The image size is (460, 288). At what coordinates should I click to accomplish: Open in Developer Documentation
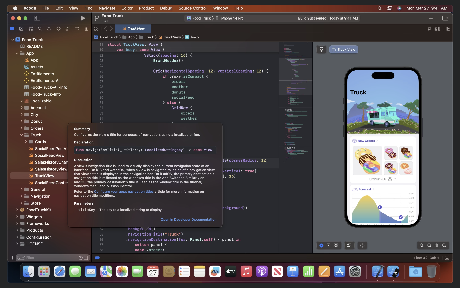coord(188,219)
